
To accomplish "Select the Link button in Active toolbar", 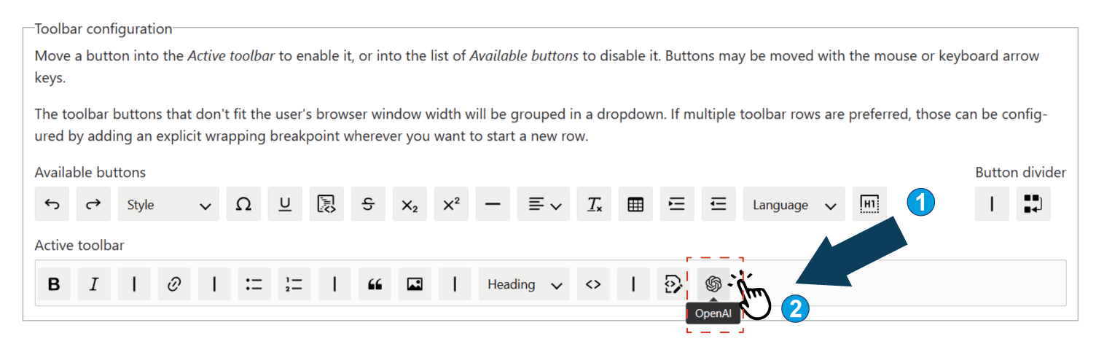I will click(x=174, y=284).
